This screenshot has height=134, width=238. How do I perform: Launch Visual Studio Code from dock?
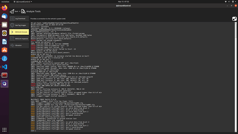pyautogui.click(x=4, y=67)
